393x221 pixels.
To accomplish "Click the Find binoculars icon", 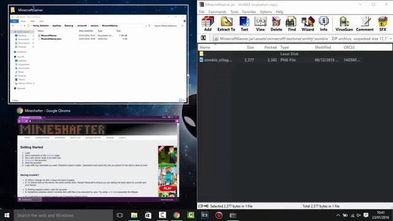I will 292,24.
